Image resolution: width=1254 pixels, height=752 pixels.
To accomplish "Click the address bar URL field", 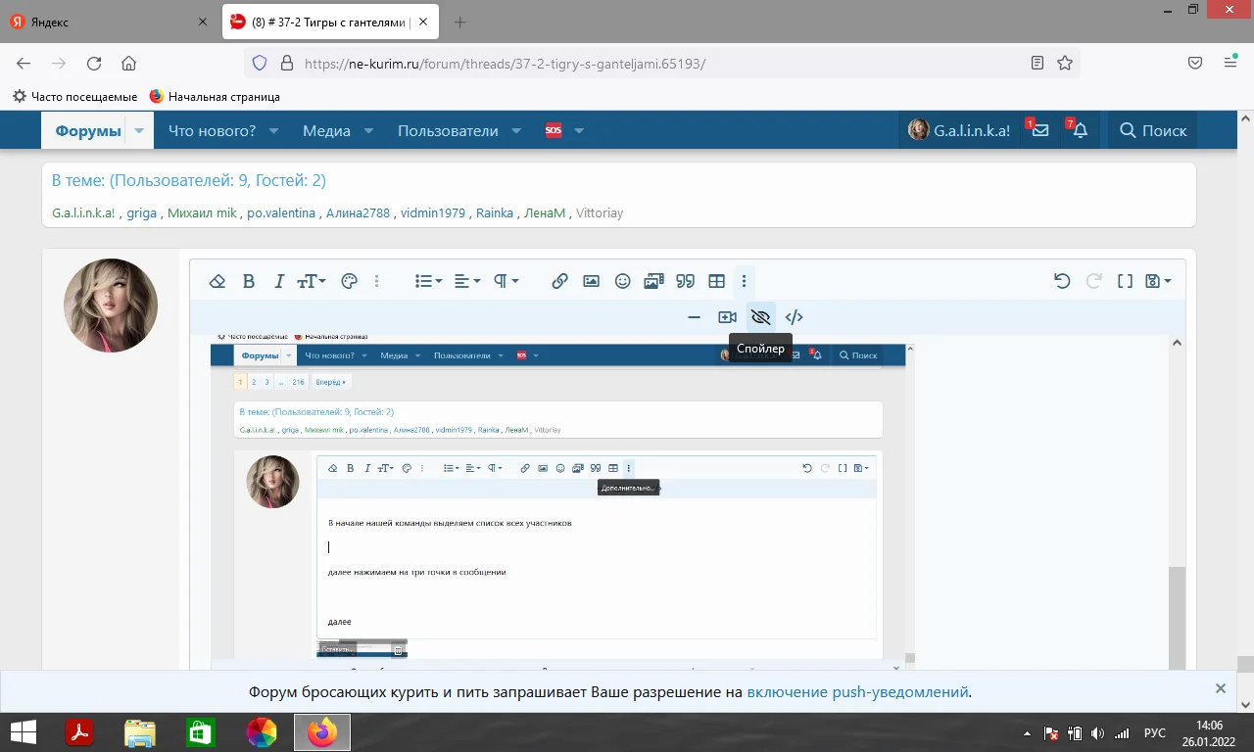I will point(661,63).
